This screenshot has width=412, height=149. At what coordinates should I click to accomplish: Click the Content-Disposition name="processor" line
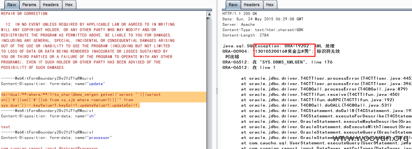56,137
